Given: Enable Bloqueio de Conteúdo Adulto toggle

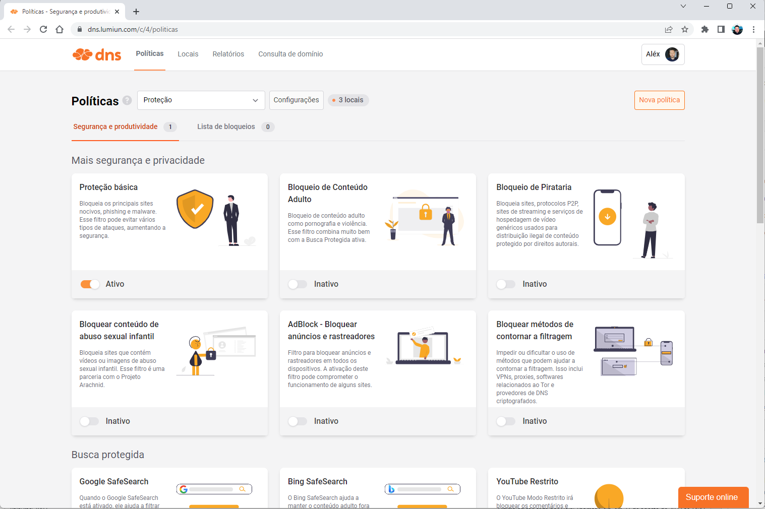Looking at the screenshot, I should [298, 284].
